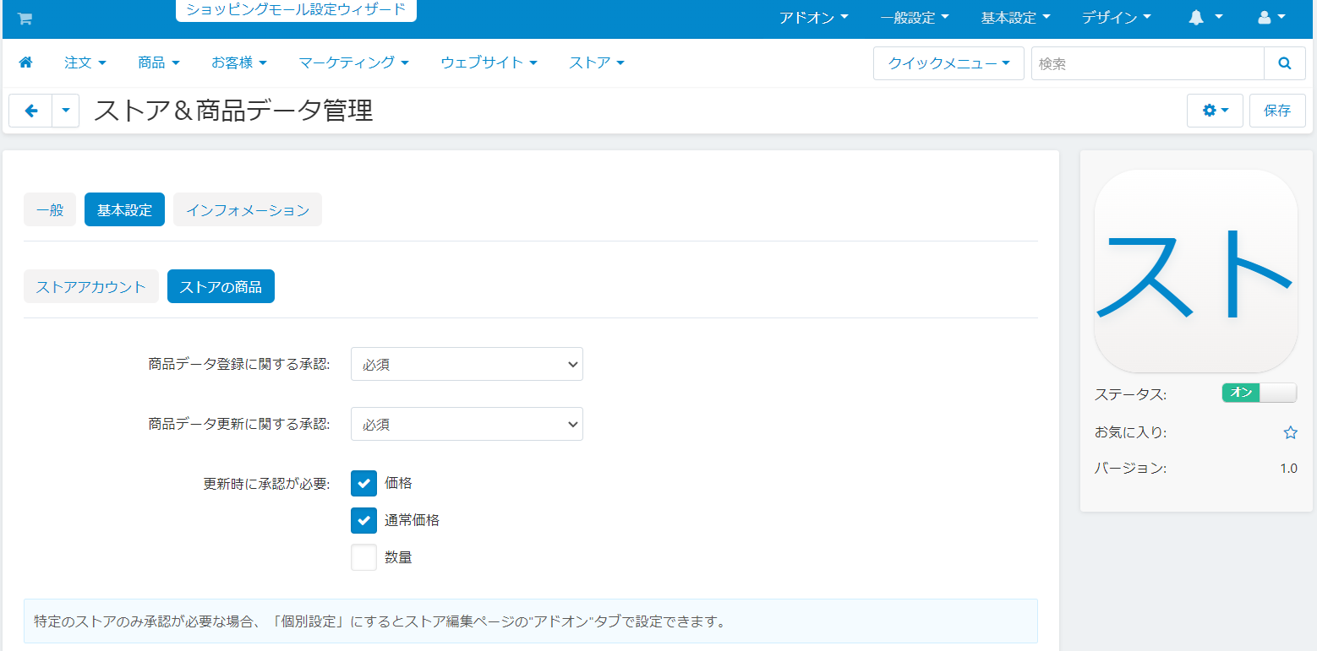Click the back arrow button

[31, 111]
